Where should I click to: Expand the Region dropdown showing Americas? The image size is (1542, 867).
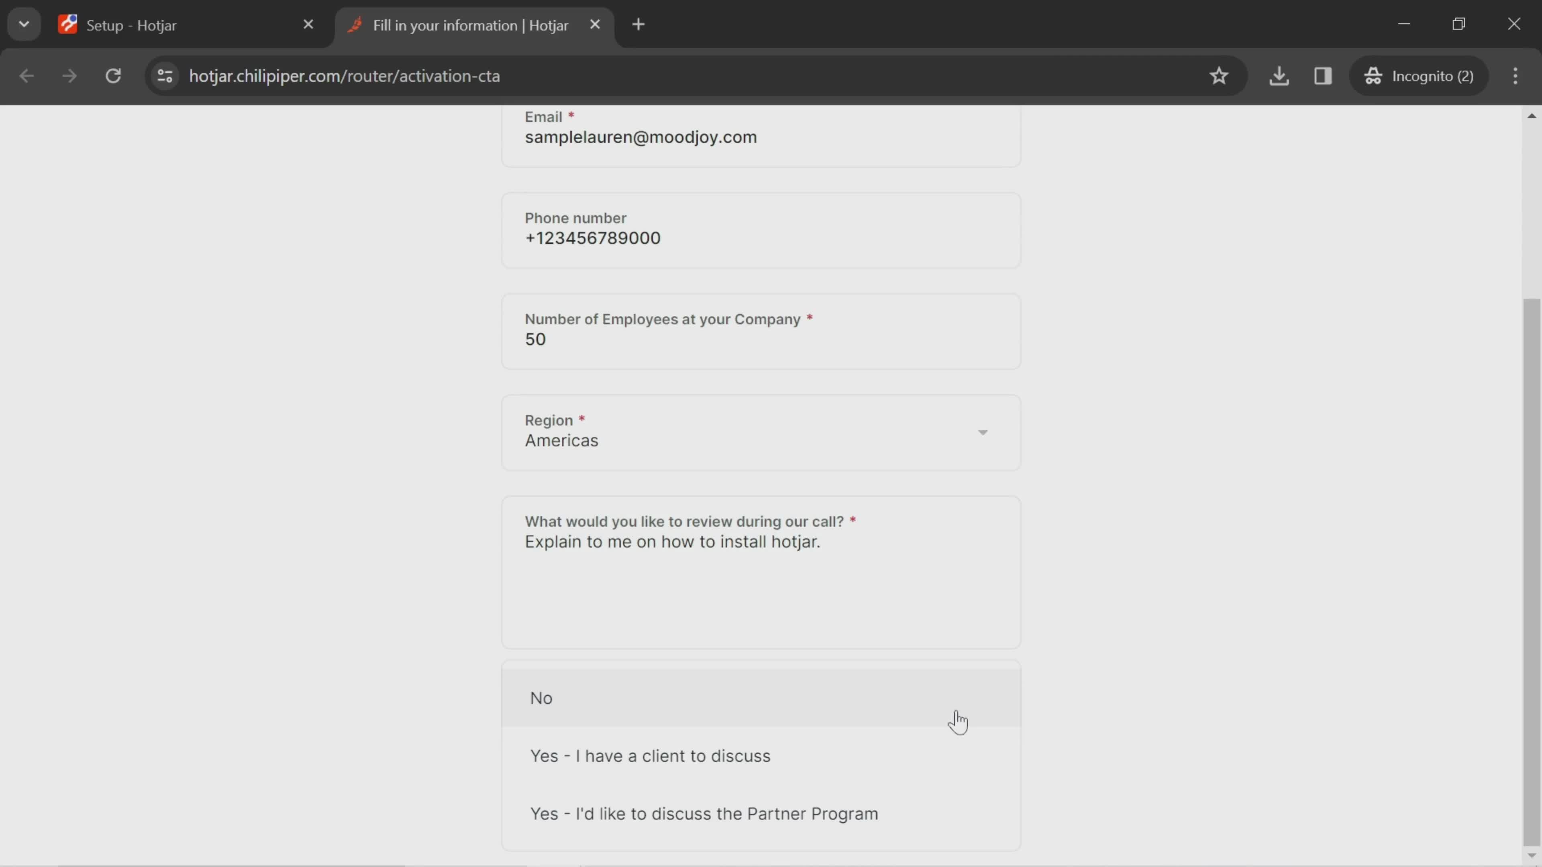click(761, 433)
